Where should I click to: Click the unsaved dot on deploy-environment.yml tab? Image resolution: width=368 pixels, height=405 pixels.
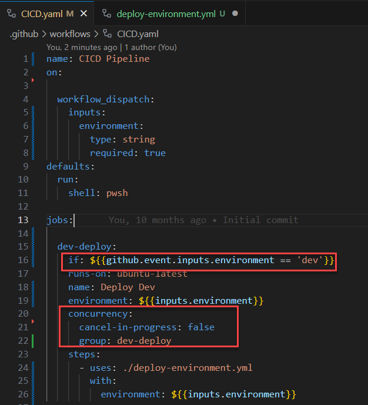235,14
